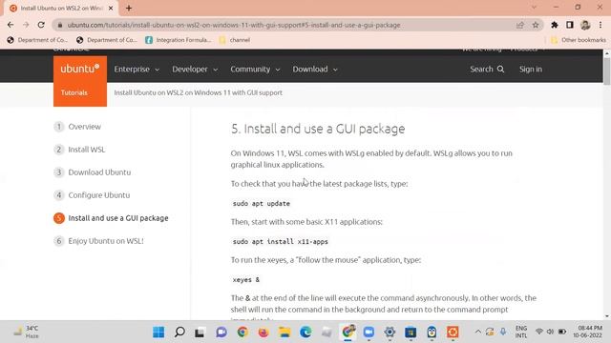This screenshot has width=611, height=343.
Task: Open Firefox from taskbar
Action: tap(263, 332)
